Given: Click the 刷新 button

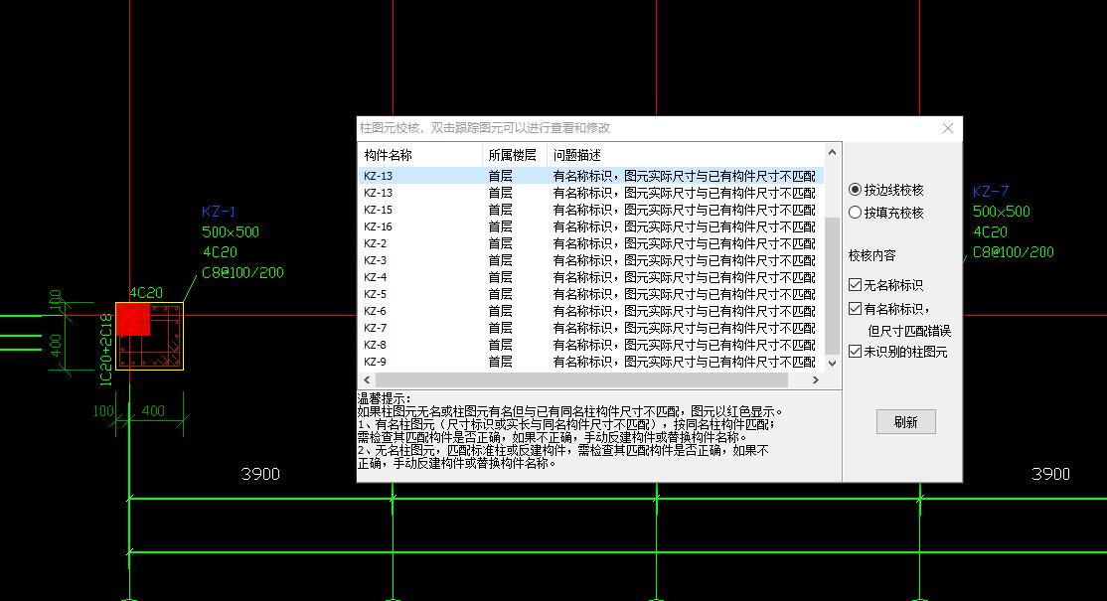Looking at the screenshot, I should click(x=906, y=422).
